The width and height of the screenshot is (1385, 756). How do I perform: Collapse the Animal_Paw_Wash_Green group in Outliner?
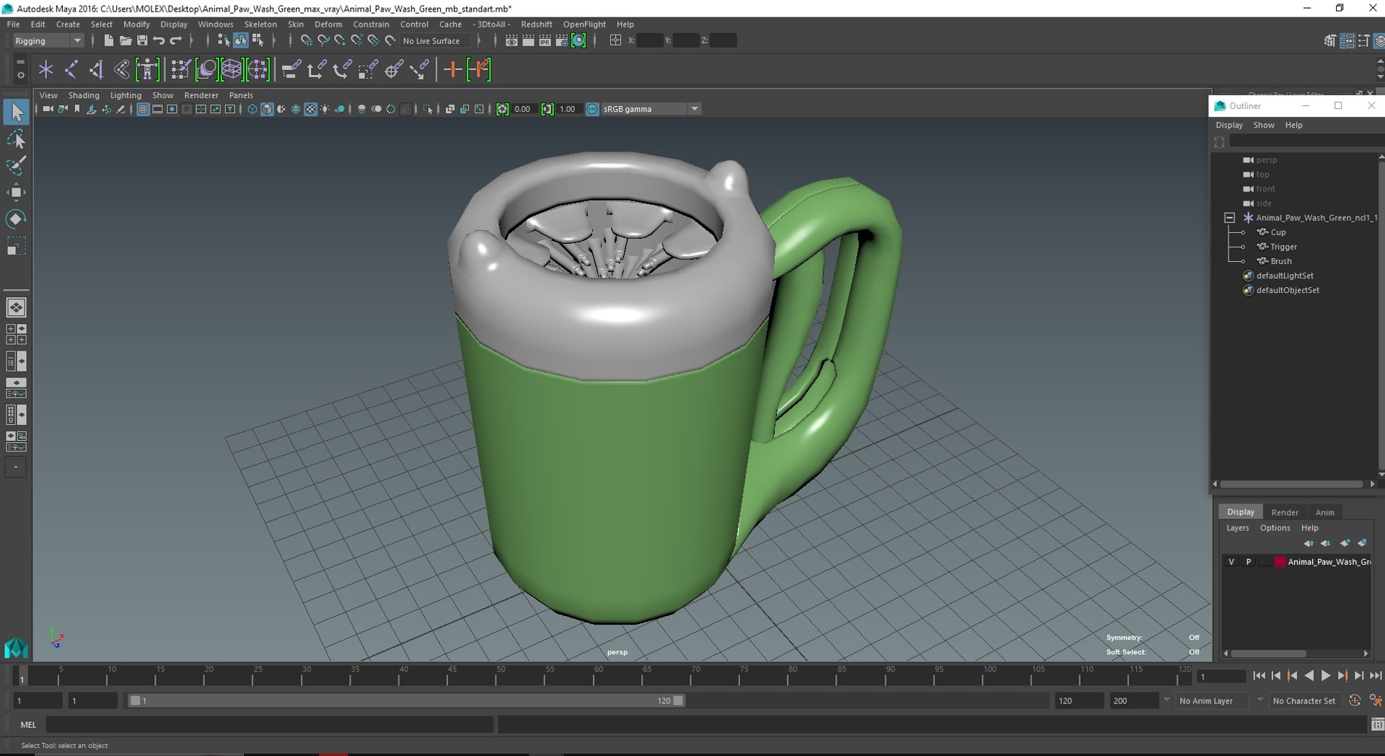1229,218
